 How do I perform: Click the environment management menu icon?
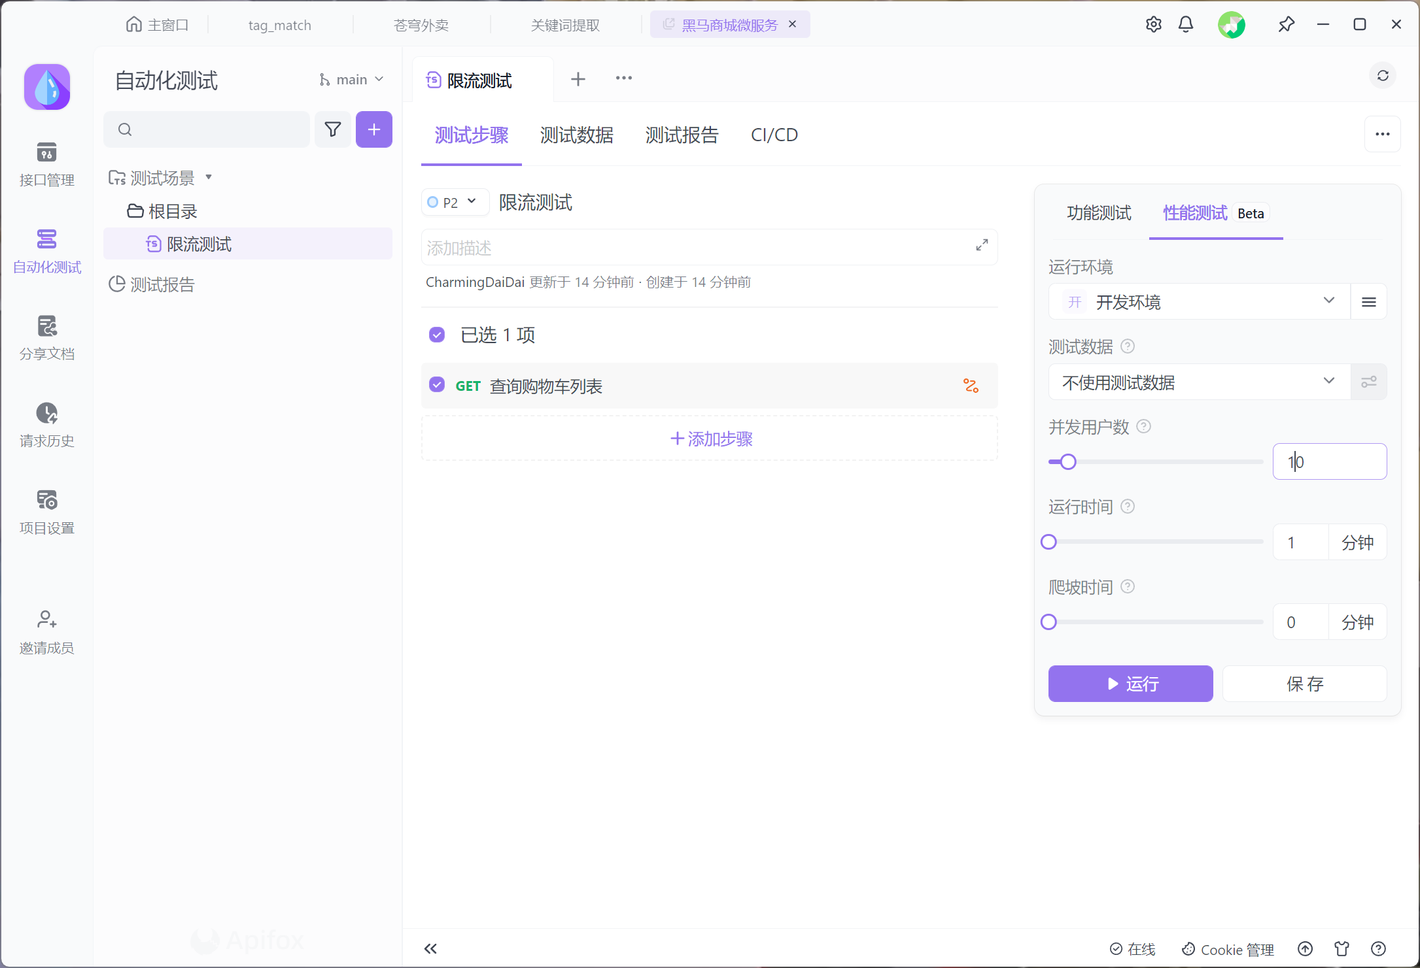pos(1368,302)
